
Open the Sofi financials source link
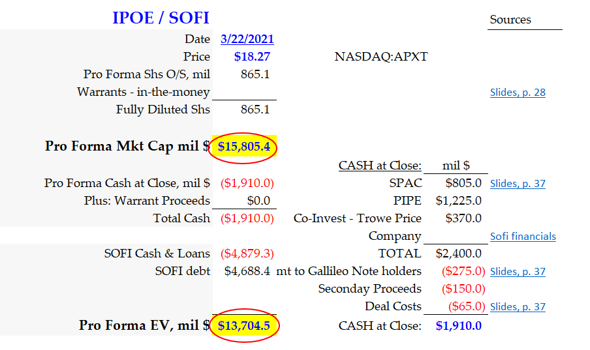click(x=523, y=237)
